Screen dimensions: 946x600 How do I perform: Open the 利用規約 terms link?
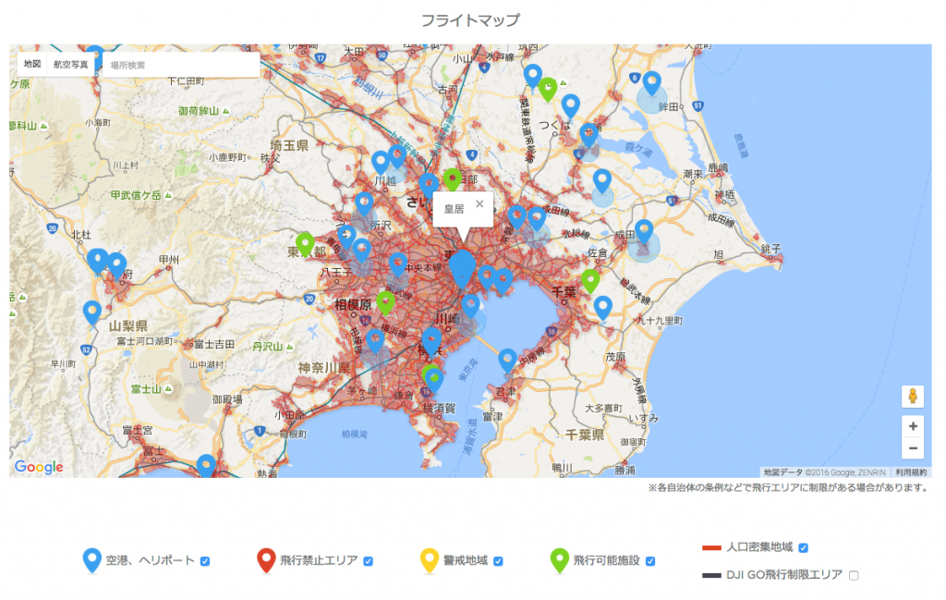(x=911, y=472)
